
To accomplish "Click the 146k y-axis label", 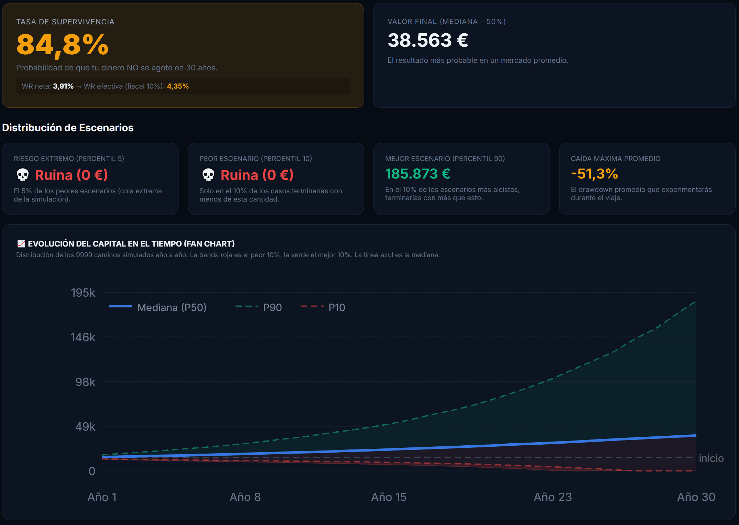I will [x=83, y=337].
